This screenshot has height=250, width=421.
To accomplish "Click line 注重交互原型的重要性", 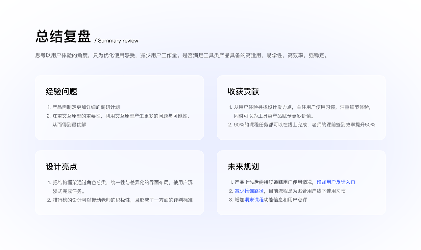I will click(121, 116).
